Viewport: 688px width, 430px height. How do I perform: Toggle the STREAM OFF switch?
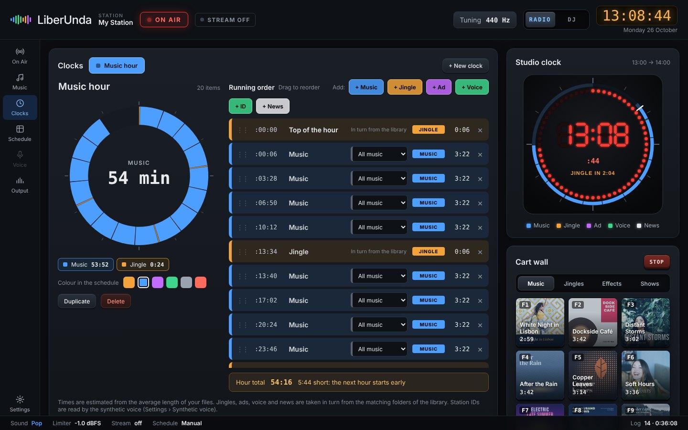pos(225,20)
